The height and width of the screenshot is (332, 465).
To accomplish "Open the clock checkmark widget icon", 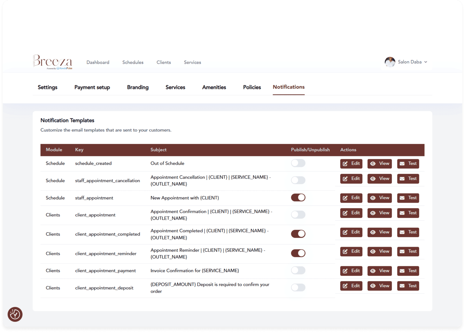I will [x=15, y=314].
